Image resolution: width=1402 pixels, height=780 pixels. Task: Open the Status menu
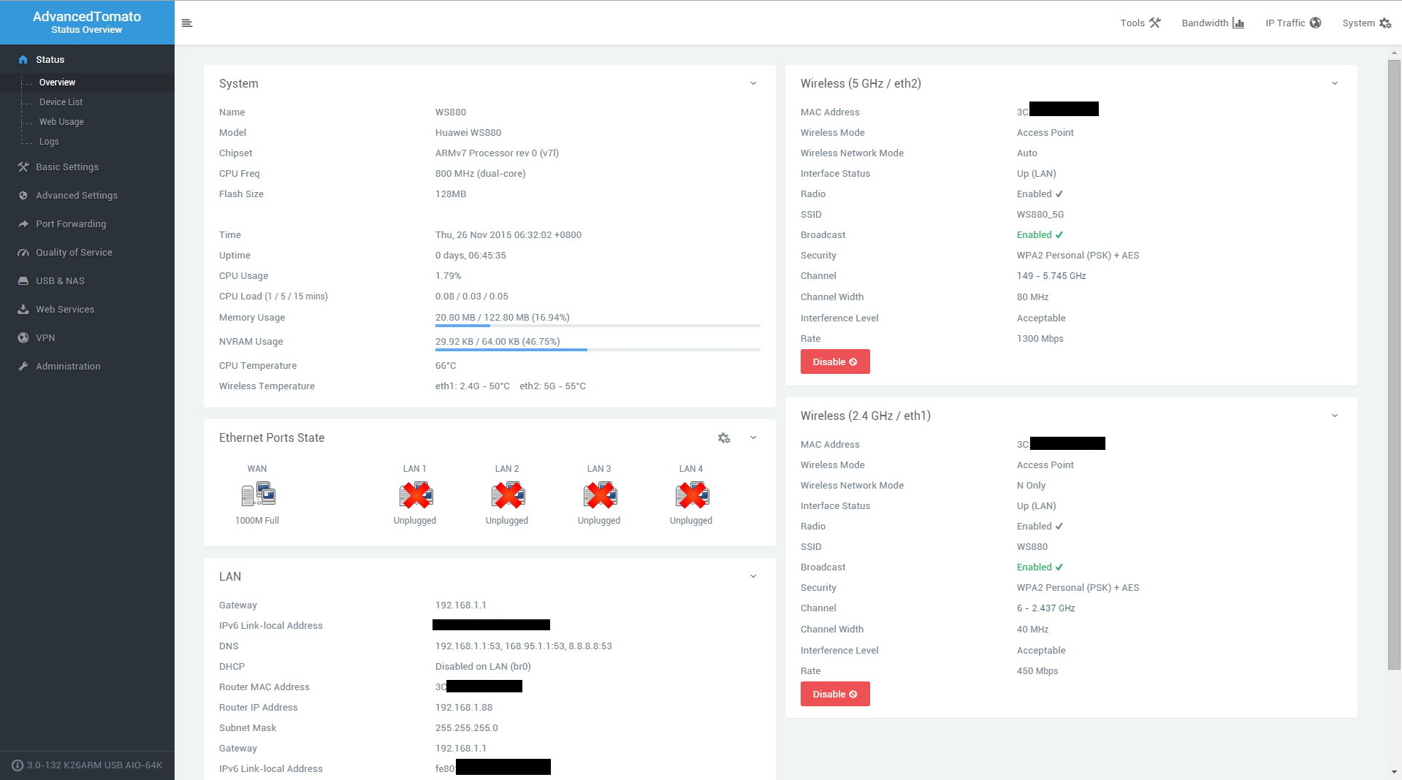tap(87, 60)
